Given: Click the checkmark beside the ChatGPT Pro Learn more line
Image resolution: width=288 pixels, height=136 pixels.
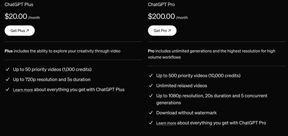Looking at the screenshot, I should [x=150, y=123].
